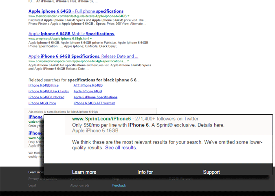Follow 'See all results' link in magnified callout
The image size is (275, 196).
tap(121, 148)
